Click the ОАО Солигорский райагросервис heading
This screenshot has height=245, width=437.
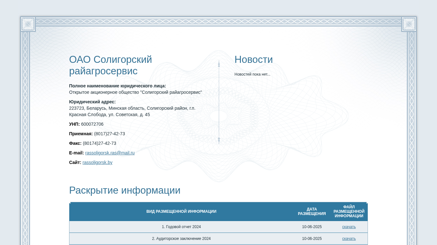click(x=110, y=65)
